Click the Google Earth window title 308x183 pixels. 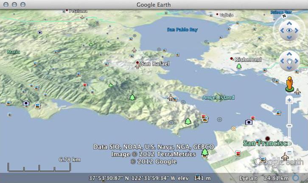pyautogui.click(x=154, y=5)
